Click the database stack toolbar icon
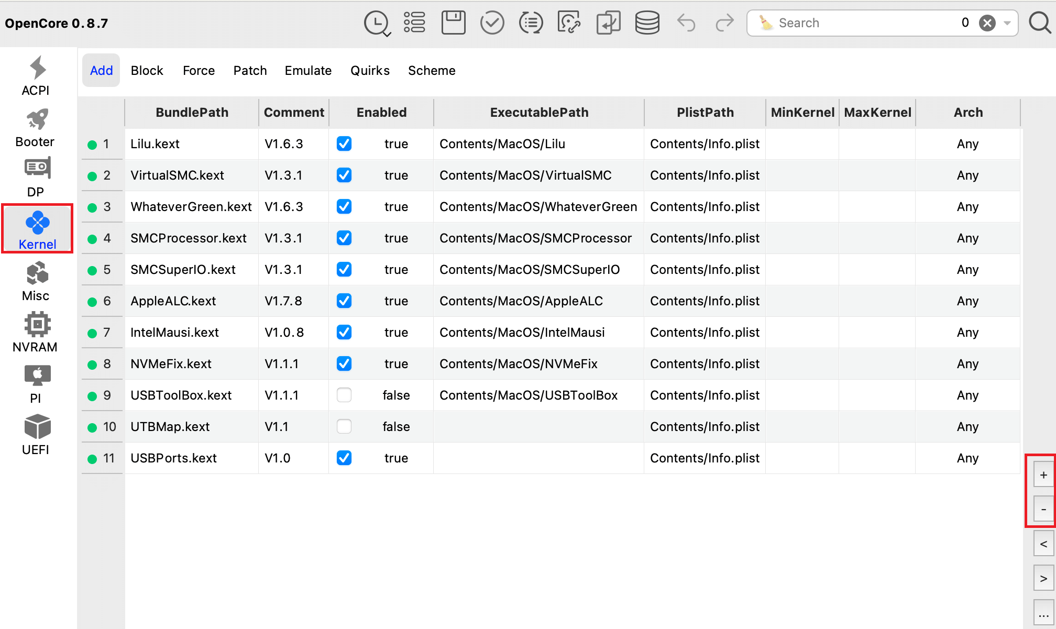 pyautogui.click(x=647, y=23)
